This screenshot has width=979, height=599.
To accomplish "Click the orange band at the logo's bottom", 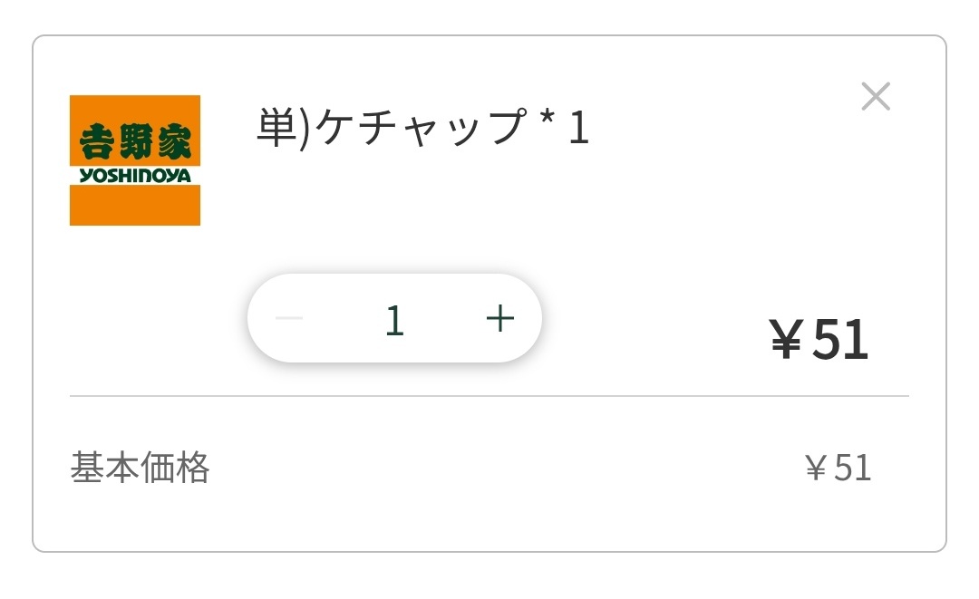I will click(x=135, y=206).
